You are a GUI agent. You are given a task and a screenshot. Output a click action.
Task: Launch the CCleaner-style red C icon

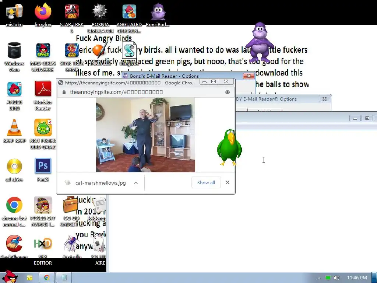(14, 244)
